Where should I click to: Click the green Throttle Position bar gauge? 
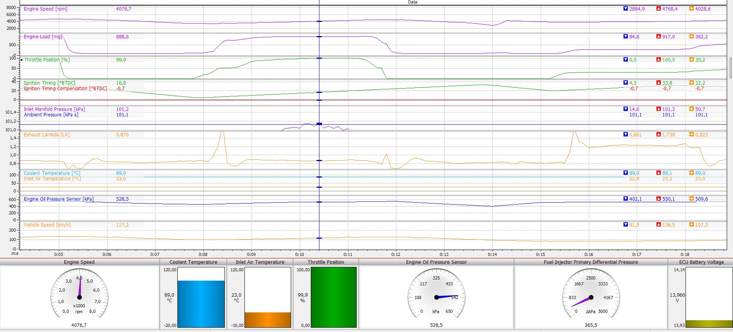click(x=334, y=297)
